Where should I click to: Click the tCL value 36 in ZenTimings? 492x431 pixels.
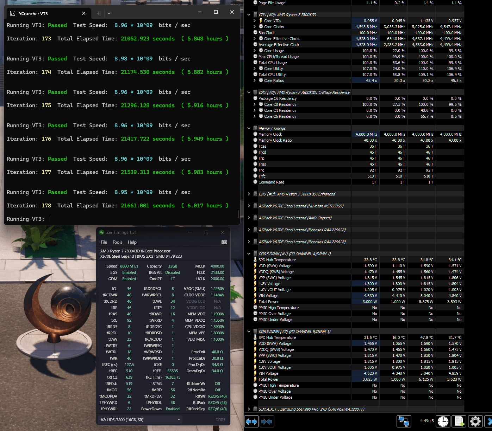click(x=129, y=289)
